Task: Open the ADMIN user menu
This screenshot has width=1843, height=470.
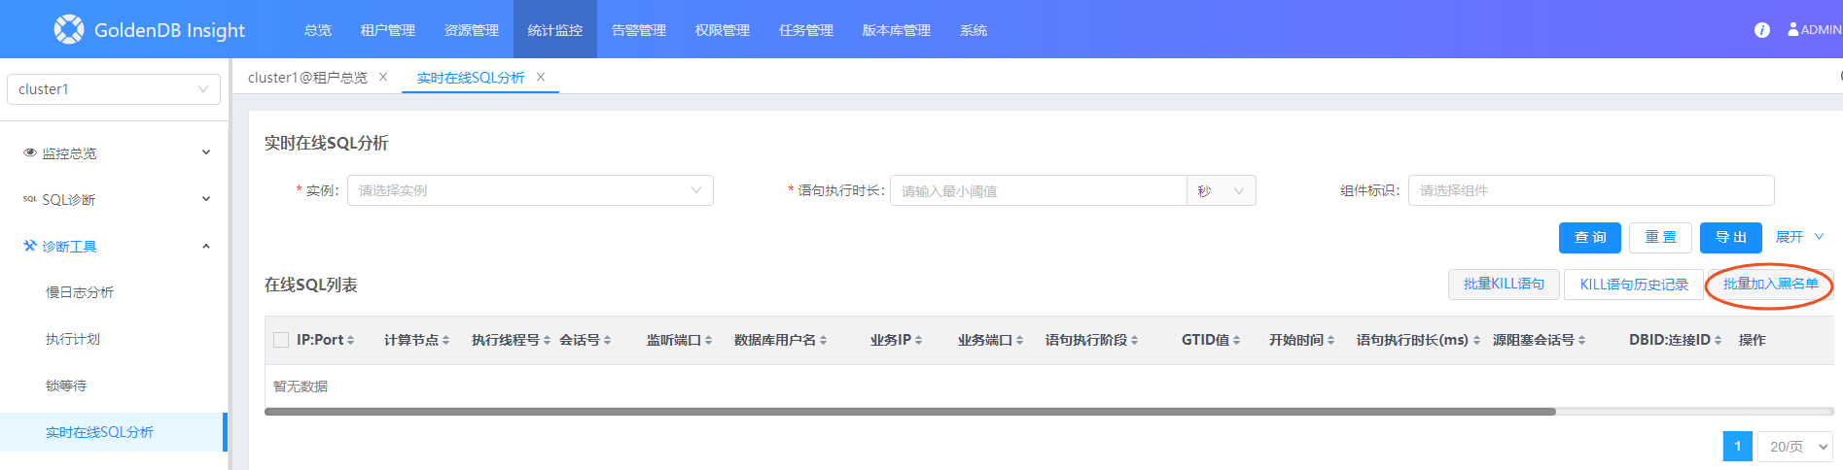Action: tap(1814, 30)
